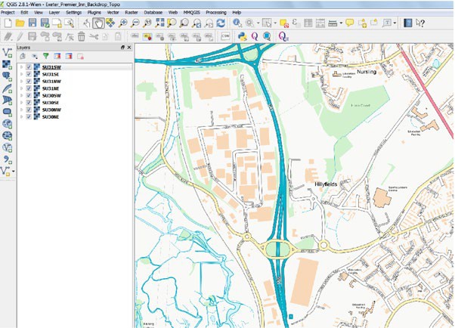
Task: Open the MMQGIS menu
Action: [x=191, y=13]
